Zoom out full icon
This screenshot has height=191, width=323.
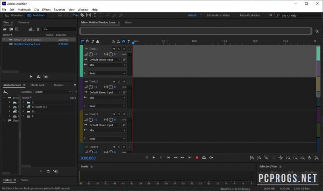pyautogui.click(x=281, y=158)
